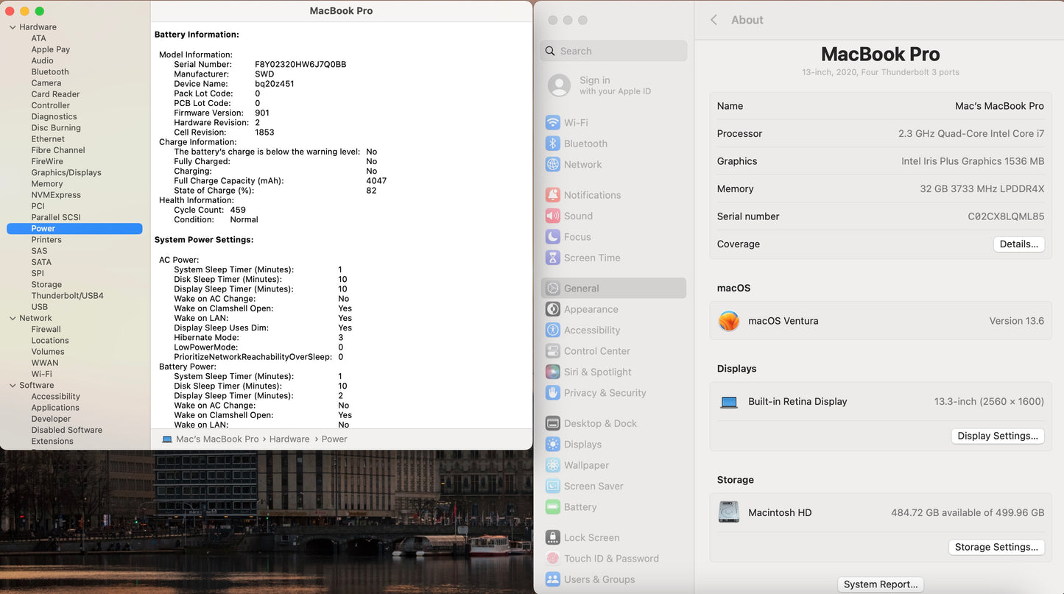
Task: Click the Coverage Details button
Action: click(1018, 244)
